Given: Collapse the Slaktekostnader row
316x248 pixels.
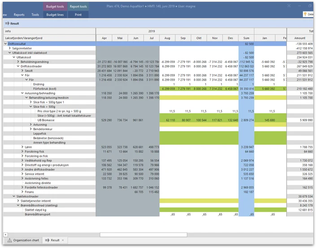Looking at the screenshot, I should pos(14,196).
